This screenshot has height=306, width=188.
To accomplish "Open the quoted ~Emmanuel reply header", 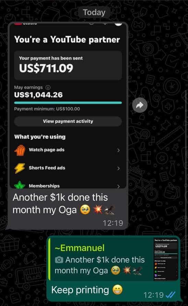I will point(80,248).
